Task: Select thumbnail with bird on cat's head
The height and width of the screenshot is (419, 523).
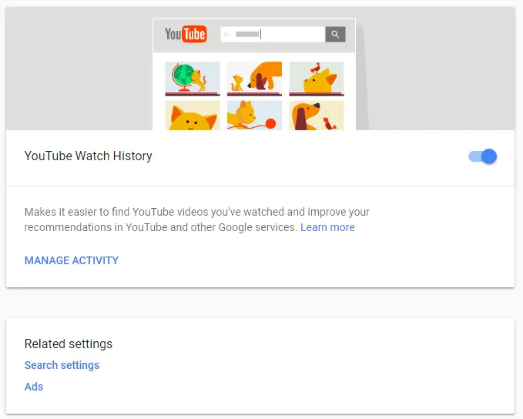Action: point(317,79)
